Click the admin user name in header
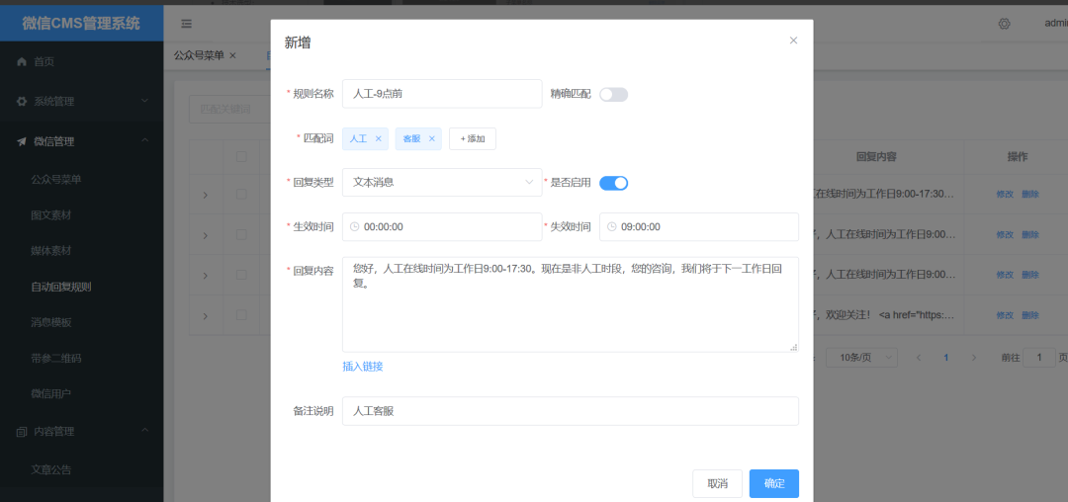This screenshot has height=502, width=1068. (1056, 24)
